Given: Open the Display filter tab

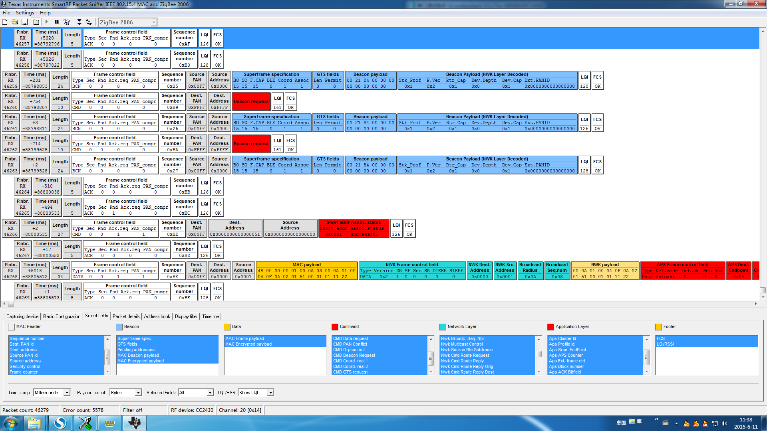Looking at the screenshot, I should [186, 316].
